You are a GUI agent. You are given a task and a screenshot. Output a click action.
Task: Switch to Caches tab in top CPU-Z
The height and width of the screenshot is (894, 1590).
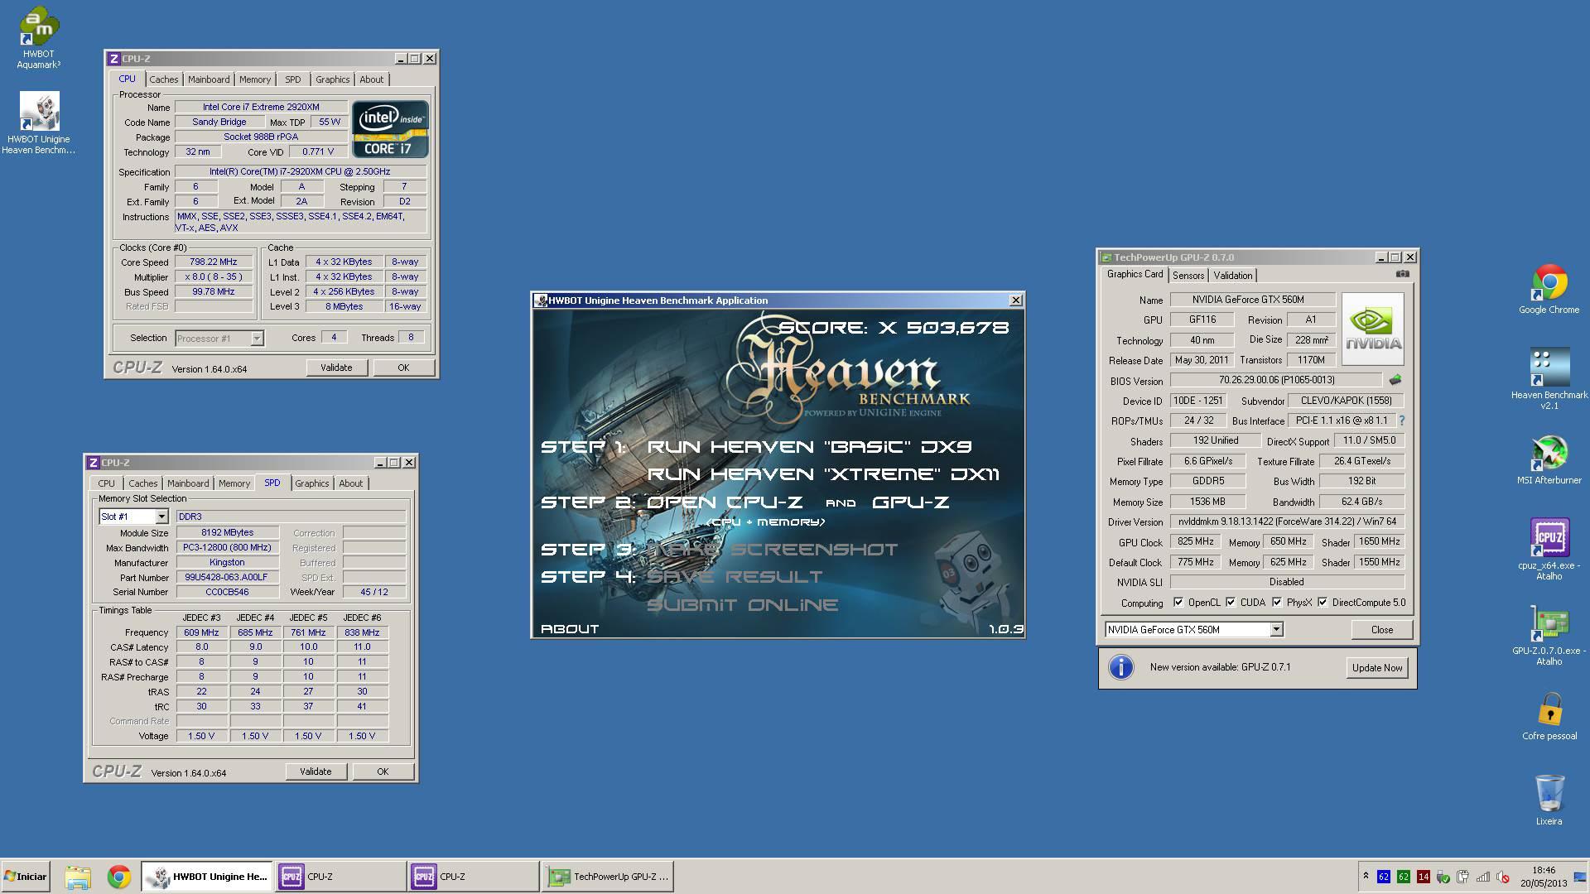pyautogui.click(x=163, y=79)
